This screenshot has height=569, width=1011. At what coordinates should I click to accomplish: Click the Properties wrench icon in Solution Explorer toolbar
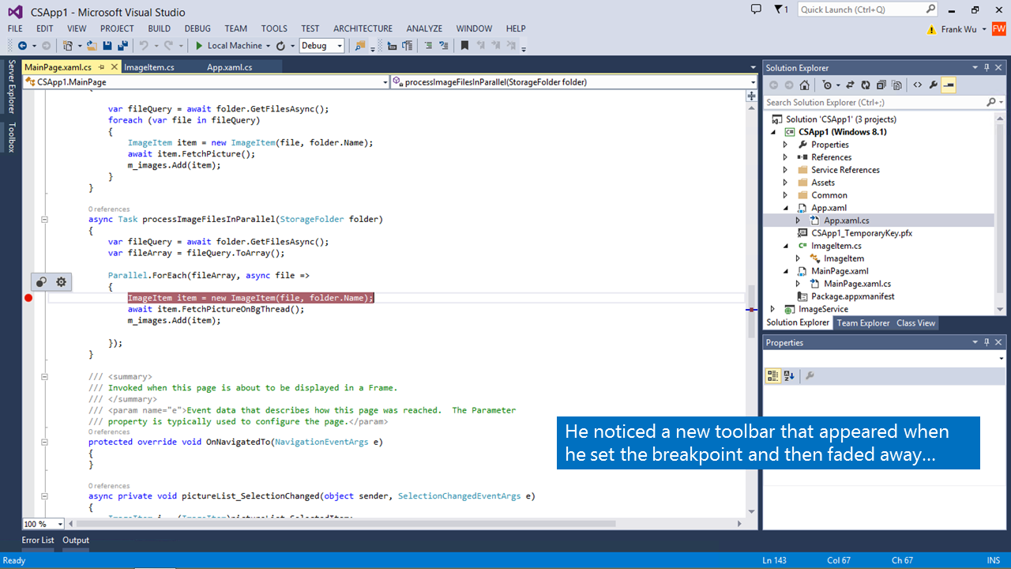tap(933, 85)
